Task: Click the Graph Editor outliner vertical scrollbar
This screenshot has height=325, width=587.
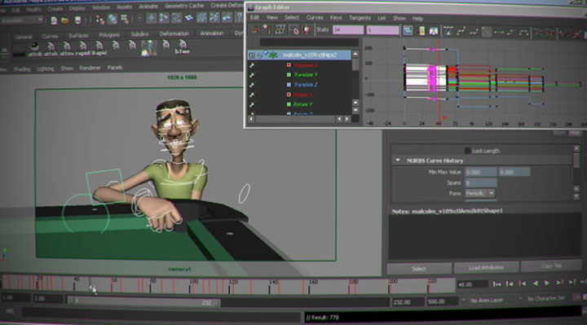Action: (x=355, y=81)
